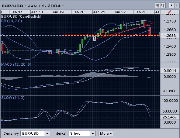
Task: Click the Jan 19 date header
Action: click(61, 12)
